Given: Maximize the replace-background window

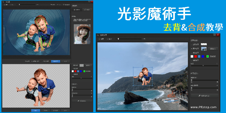Looking at the screenshot, I should (x=214, y=35).
